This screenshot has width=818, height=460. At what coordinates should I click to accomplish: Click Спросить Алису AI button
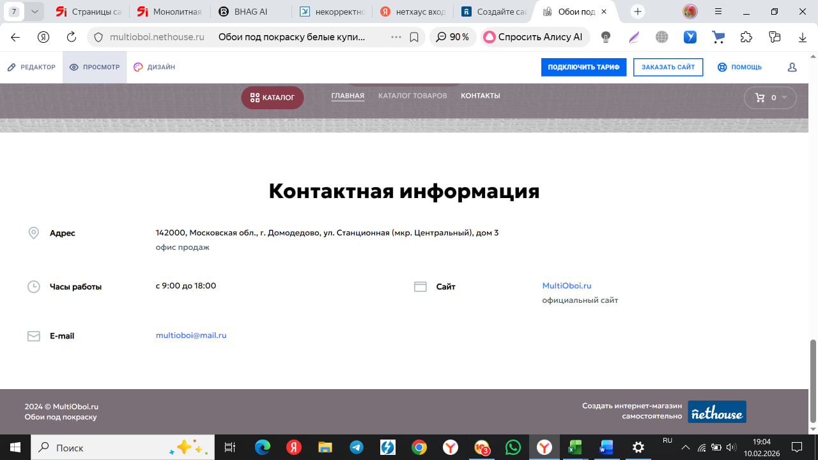pos(533,37)
